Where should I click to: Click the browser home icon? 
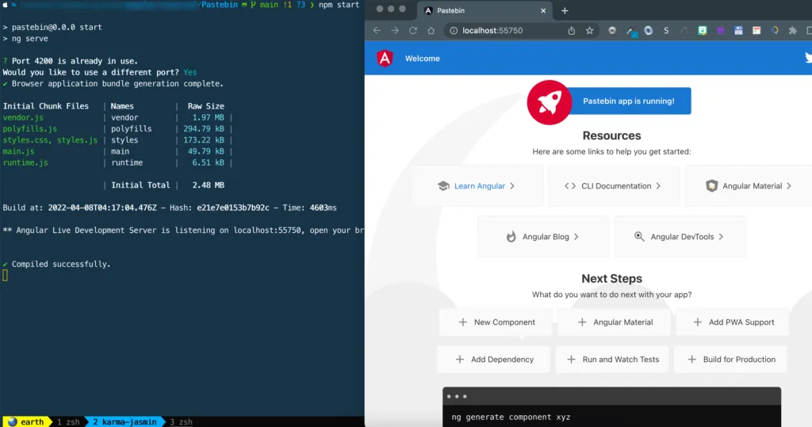tap(431, 31)
